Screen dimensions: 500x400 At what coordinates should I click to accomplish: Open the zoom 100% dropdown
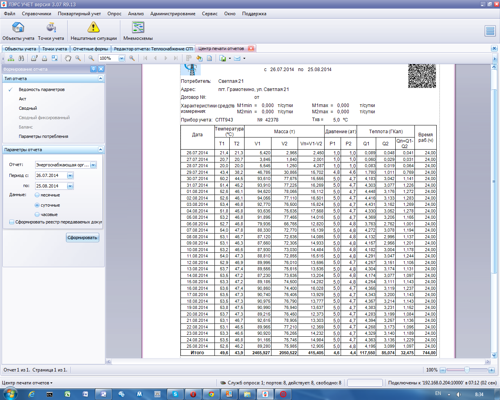point(121,58)
